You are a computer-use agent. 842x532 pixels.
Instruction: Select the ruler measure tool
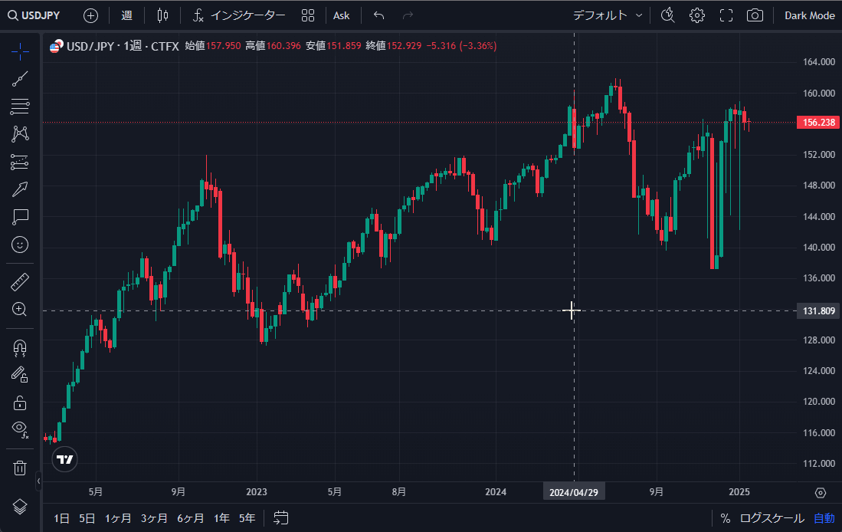pos(20,281)
